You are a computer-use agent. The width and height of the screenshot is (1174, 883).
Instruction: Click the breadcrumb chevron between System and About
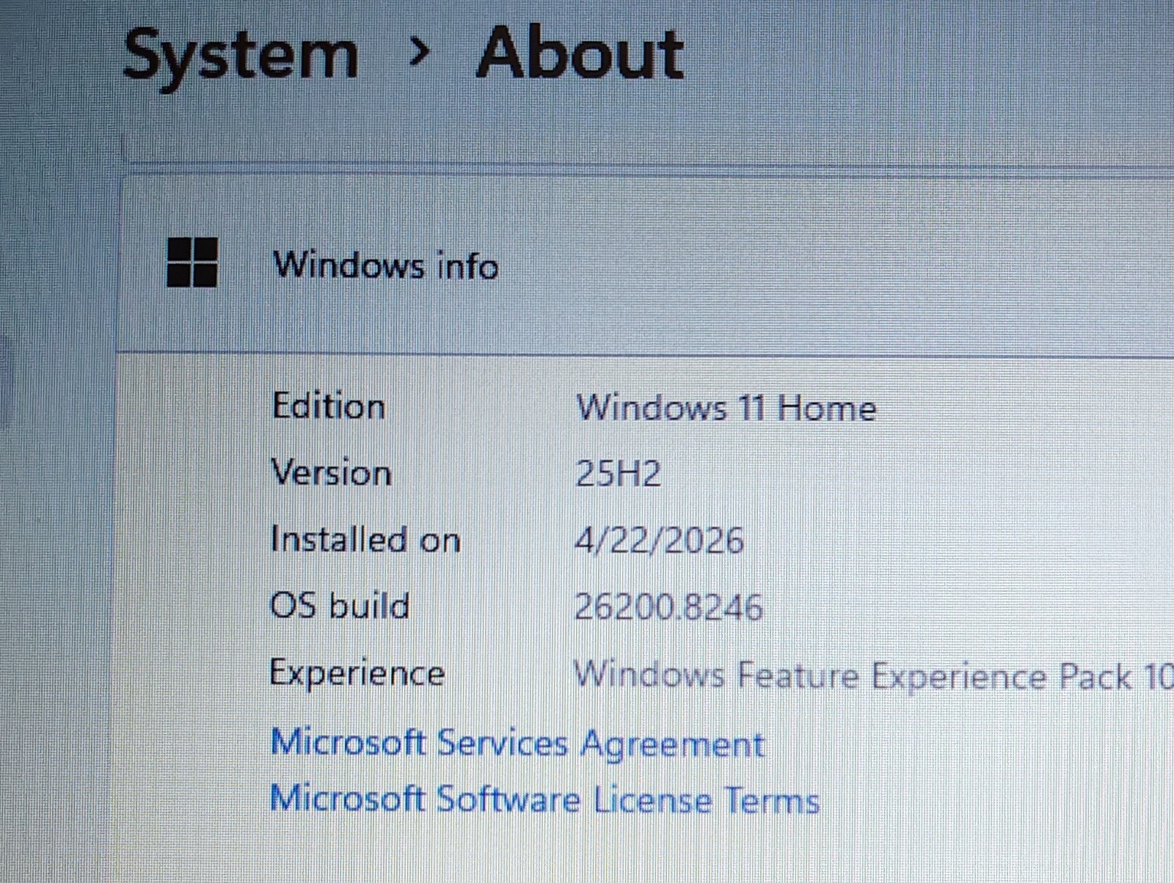[x=418, y=53]
